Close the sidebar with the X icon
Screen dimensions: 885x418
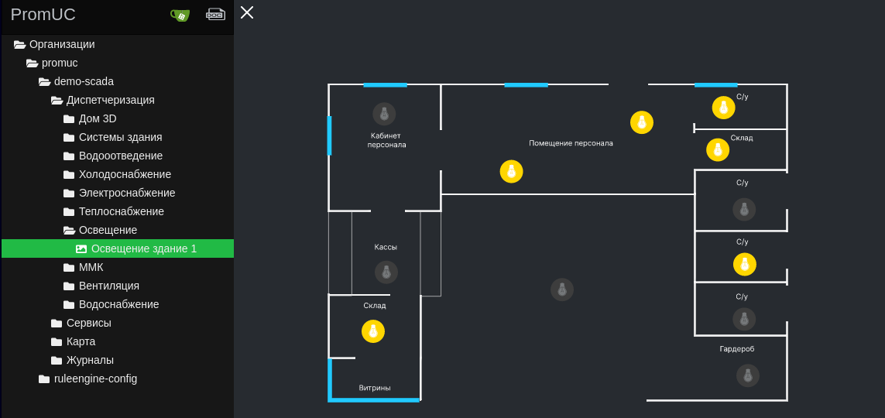click(x=247, y=12)
